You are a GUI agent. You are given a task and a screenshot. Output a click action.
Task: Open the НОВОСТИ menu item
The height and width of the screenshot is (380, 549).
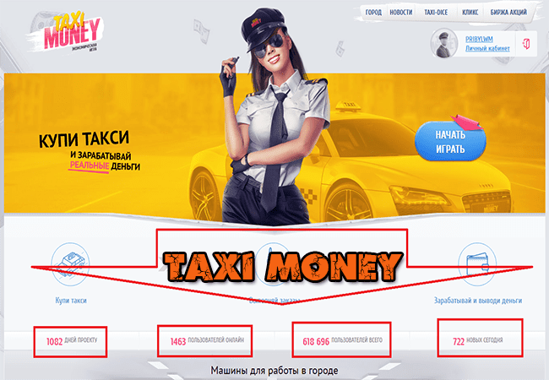[401, 13]
